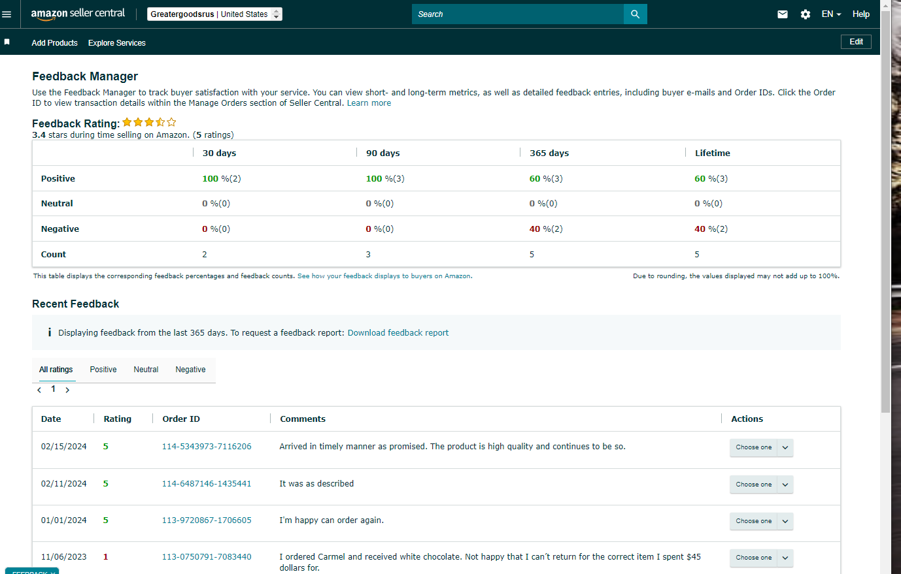Image resolution: width=901 pixels, height=574 pixels.
Task: Open order 114-6487146-1435441
Action: 207,484
